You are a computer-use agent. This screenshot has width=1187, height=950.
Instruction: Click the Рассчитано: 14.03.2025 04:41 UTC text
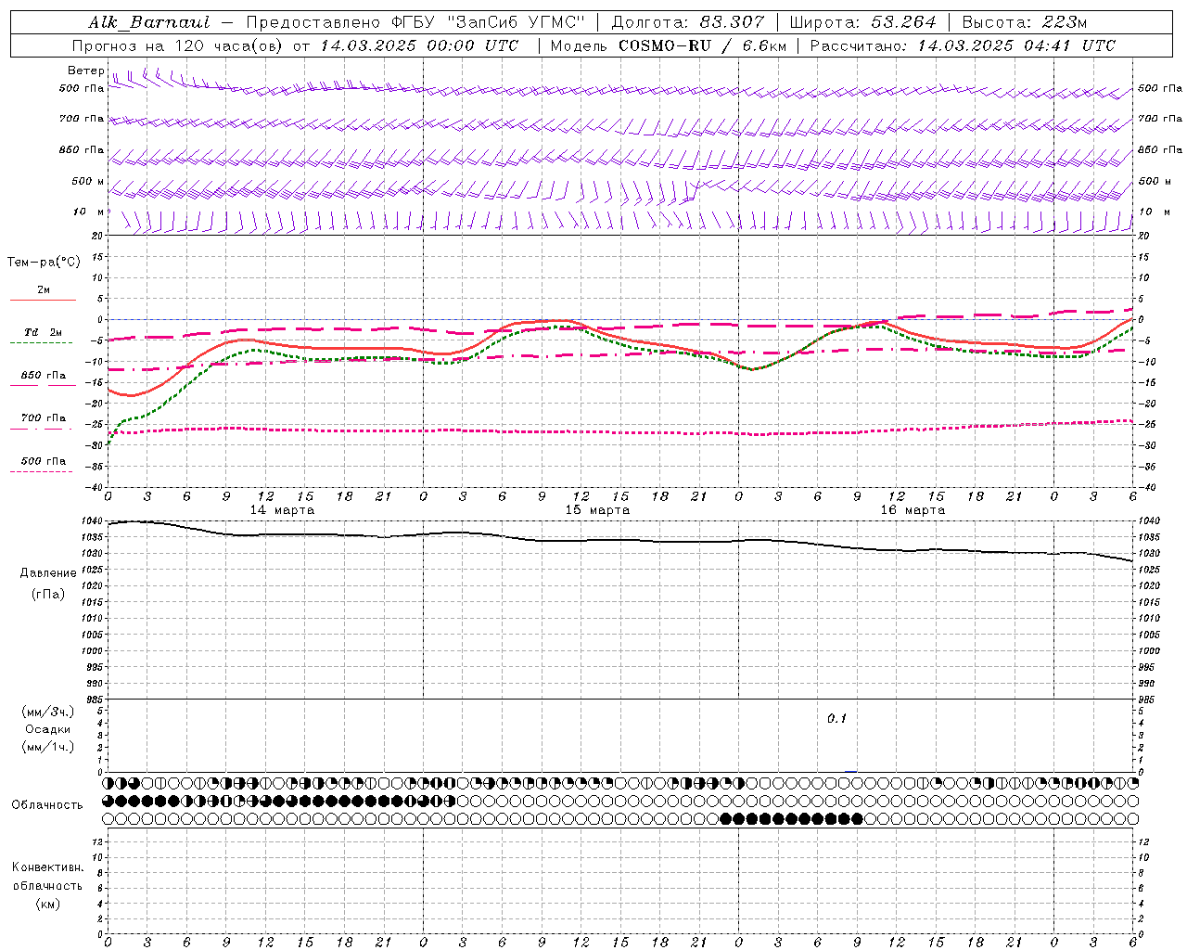963,45
